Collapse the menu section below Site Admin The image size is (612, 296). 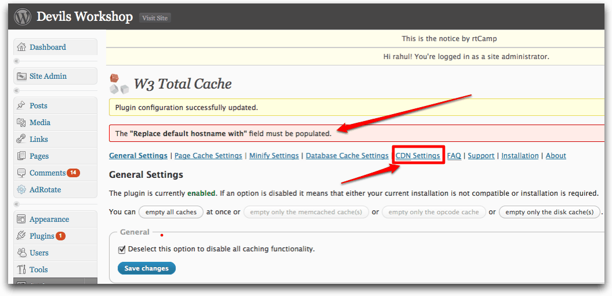pos(16,90)
